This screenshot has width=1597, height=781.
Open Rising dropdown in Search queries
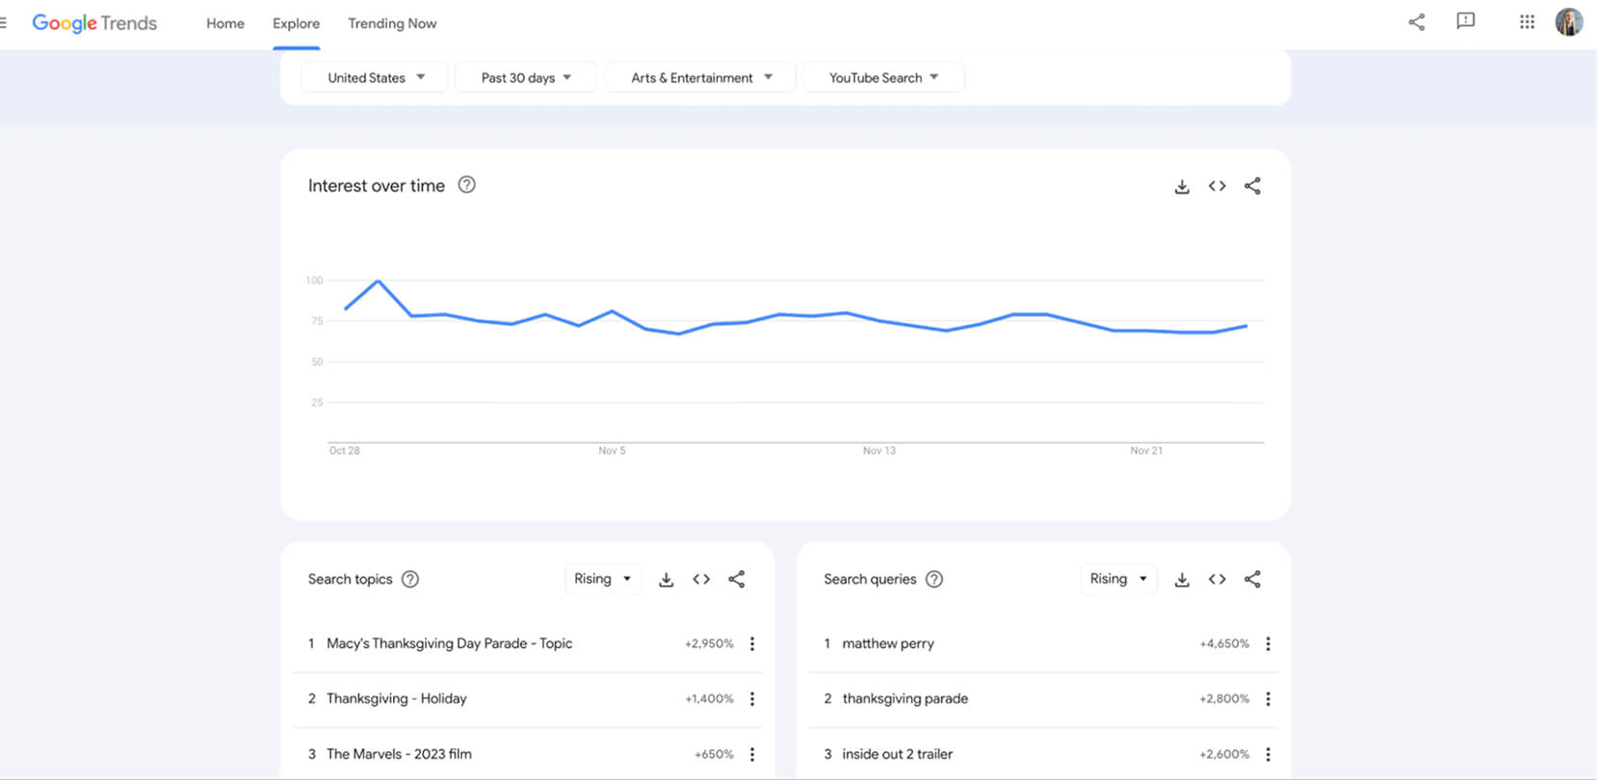point(1118,579)
